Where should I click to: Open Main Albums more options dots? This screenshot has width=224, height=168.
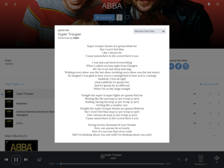tap(214, 136)
